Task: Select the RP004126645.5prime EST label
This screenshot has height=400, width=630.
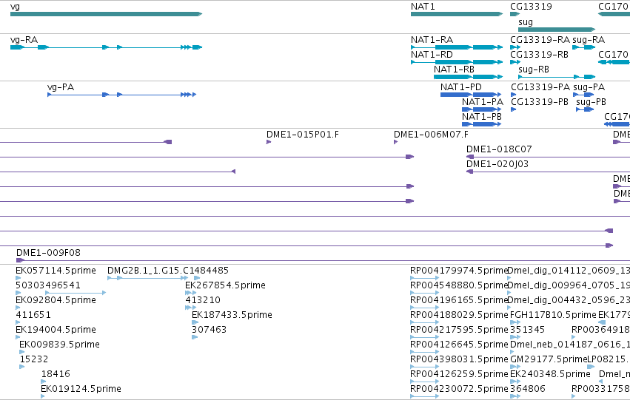Action: click(x=459, y=345)
